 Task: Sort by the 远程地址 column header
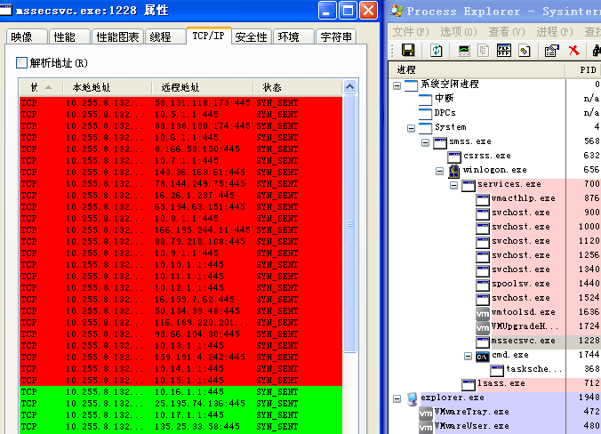click(x=203, y=87)
